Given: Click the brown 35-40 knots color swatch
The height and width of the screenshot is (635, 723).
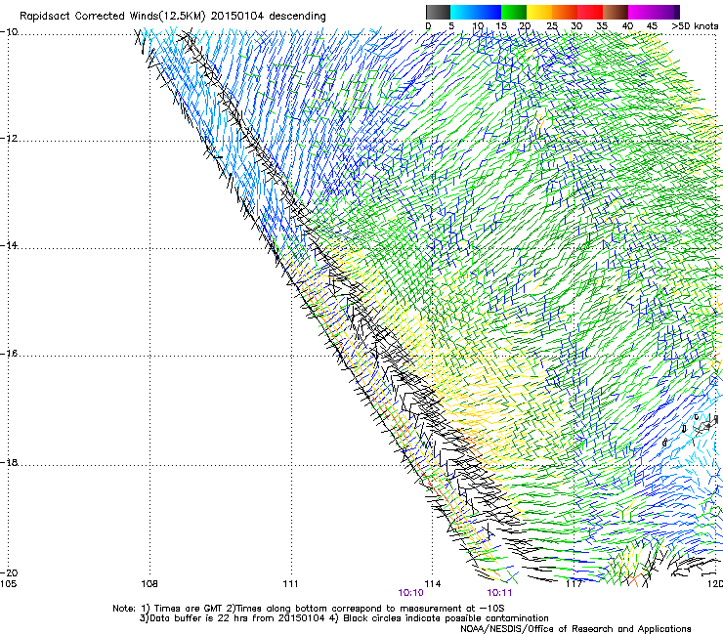Looking at the screenshot, I should coord(616,12).
